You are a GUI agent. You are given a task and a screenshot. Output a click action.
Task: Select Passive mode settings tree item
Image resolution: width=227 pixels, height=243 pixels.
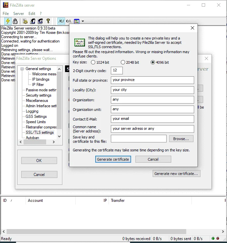41,90
